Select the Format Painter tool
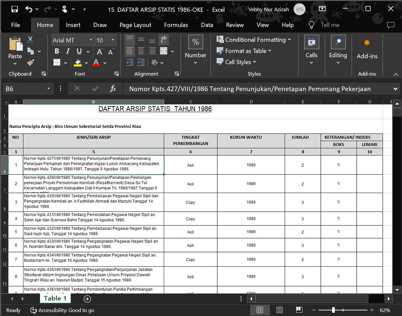This screenshot has height=316, width=402. pyautogui.click(x=31, y=62)
